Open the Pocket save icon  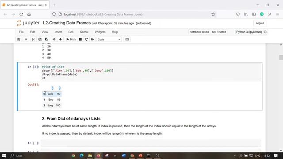tap(238, 14)
